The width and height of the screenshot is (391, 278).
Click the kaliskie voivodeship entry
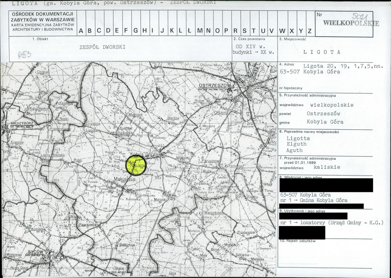coord(327,167)
